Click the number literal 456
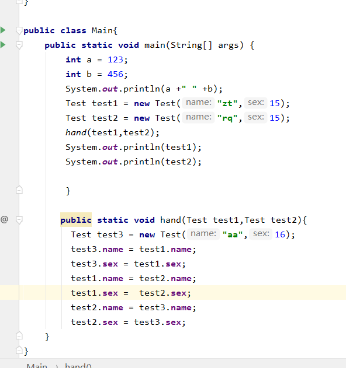The width and height of the screenshot is (346, 368). (x=115, y=74)
